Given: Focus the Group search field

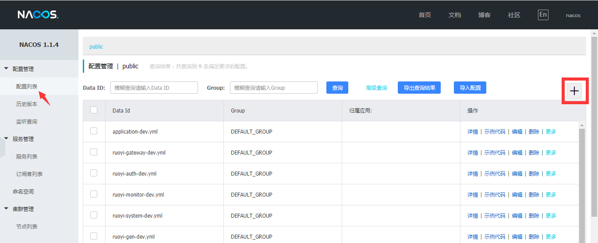Looking at the screenshot, I should coord(274,88).
